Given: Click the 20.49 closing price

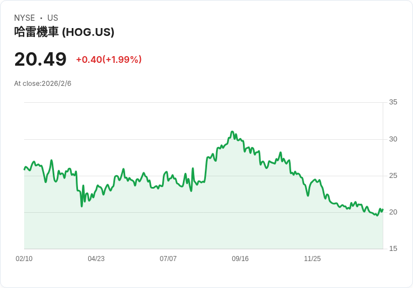Looking at the screenshot, I should coord(40,60).
